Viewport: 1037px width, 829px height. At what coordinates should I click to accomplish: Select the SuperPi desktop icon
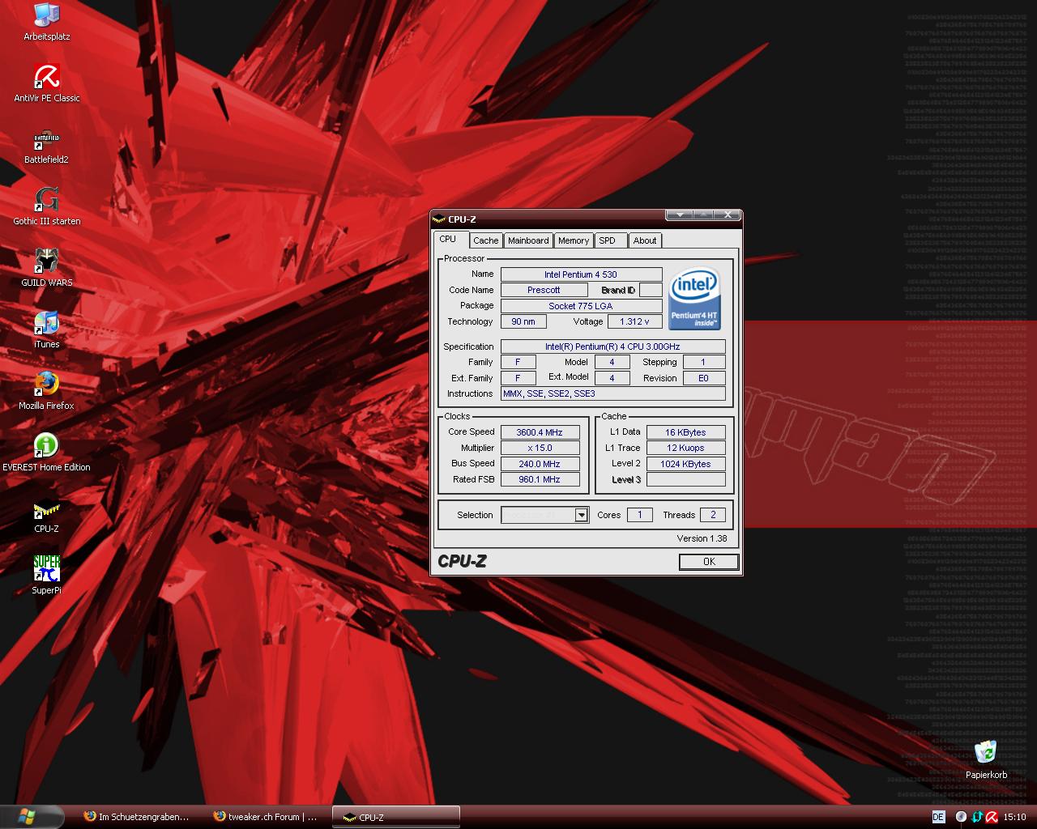point(46,570)
